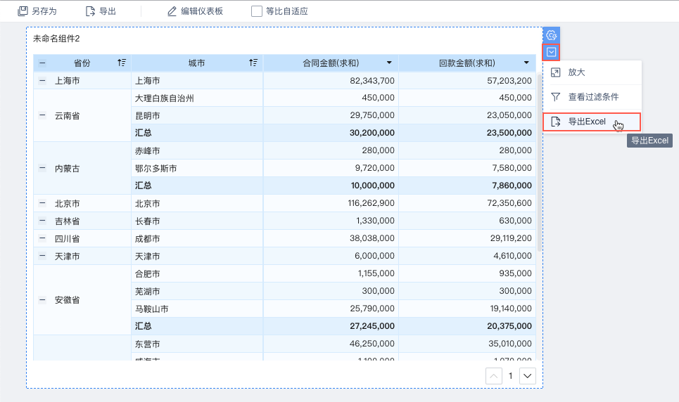
Task: Click the 鄂尔多斯市 cell
Action: [x=197, y=169]
